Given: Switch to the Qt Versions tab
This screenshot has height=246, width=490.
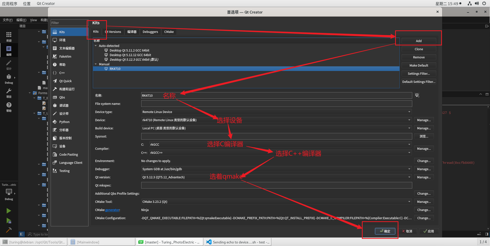Looking at the screenshot, I should [x=113, y=32].
